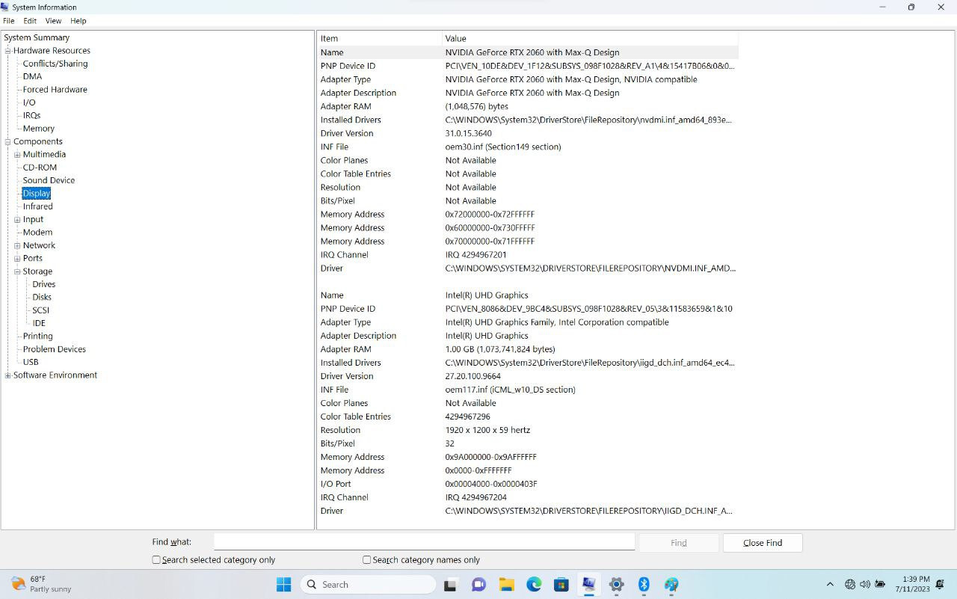Open the notification bell icon

[941, 585]
